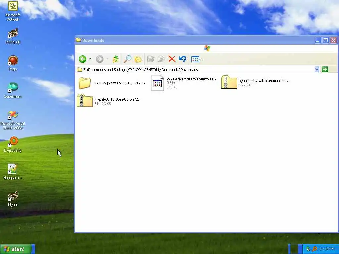Click the Move To toolbar icon
The width and height of the screenshot is (339, 254).
coord(151,59)
